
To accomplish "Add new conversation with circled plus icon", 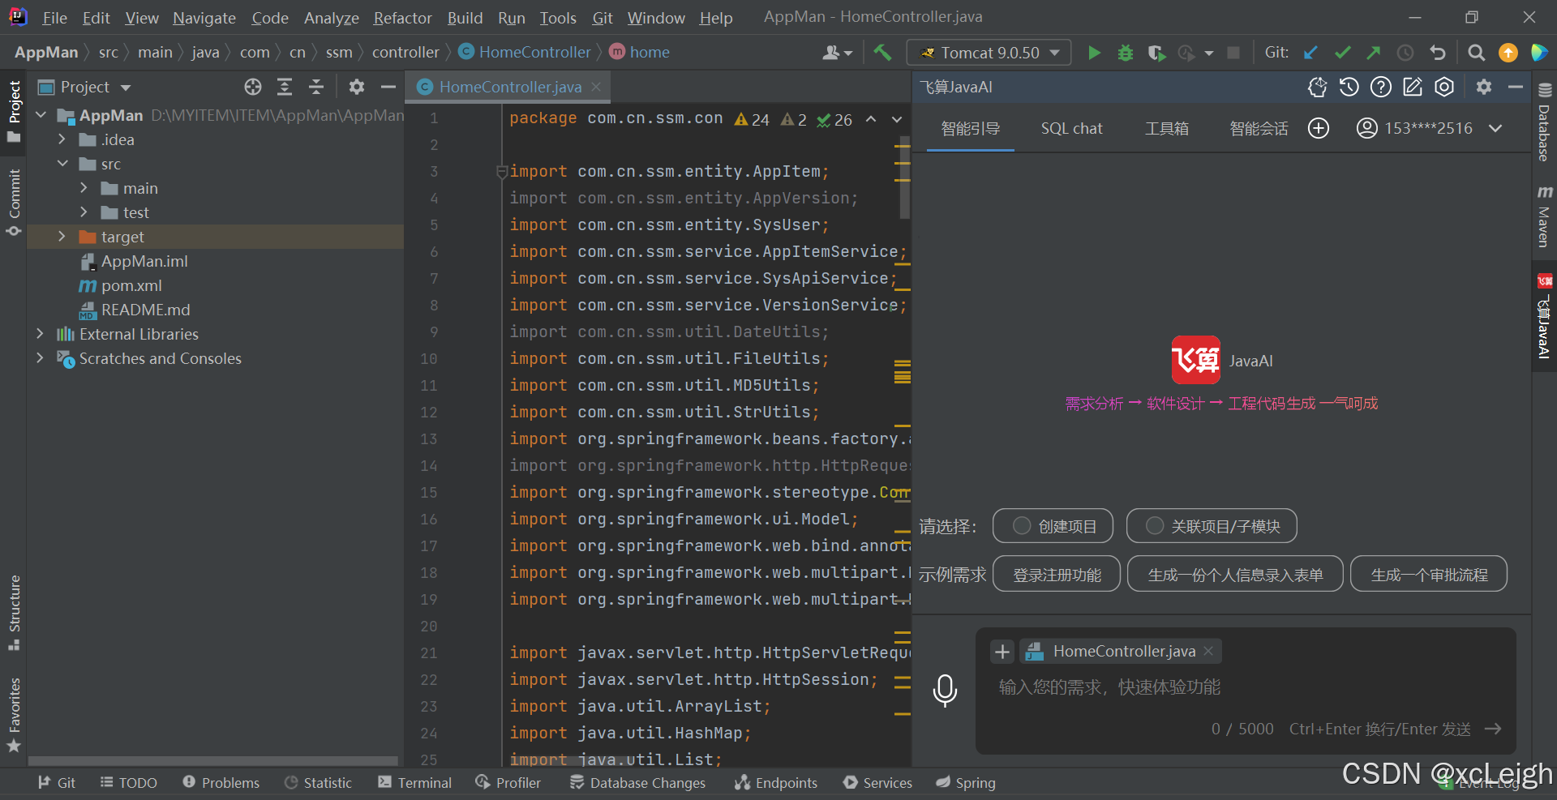I will coord(1319,128).
